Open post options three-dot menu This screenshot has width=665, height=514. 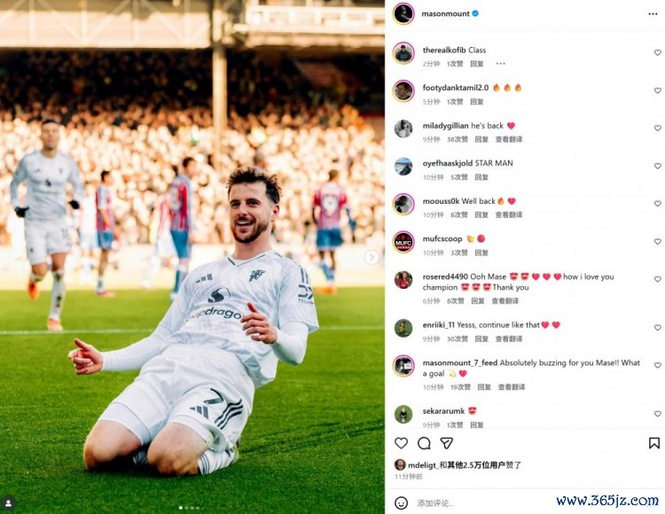[x=653, y=14]
